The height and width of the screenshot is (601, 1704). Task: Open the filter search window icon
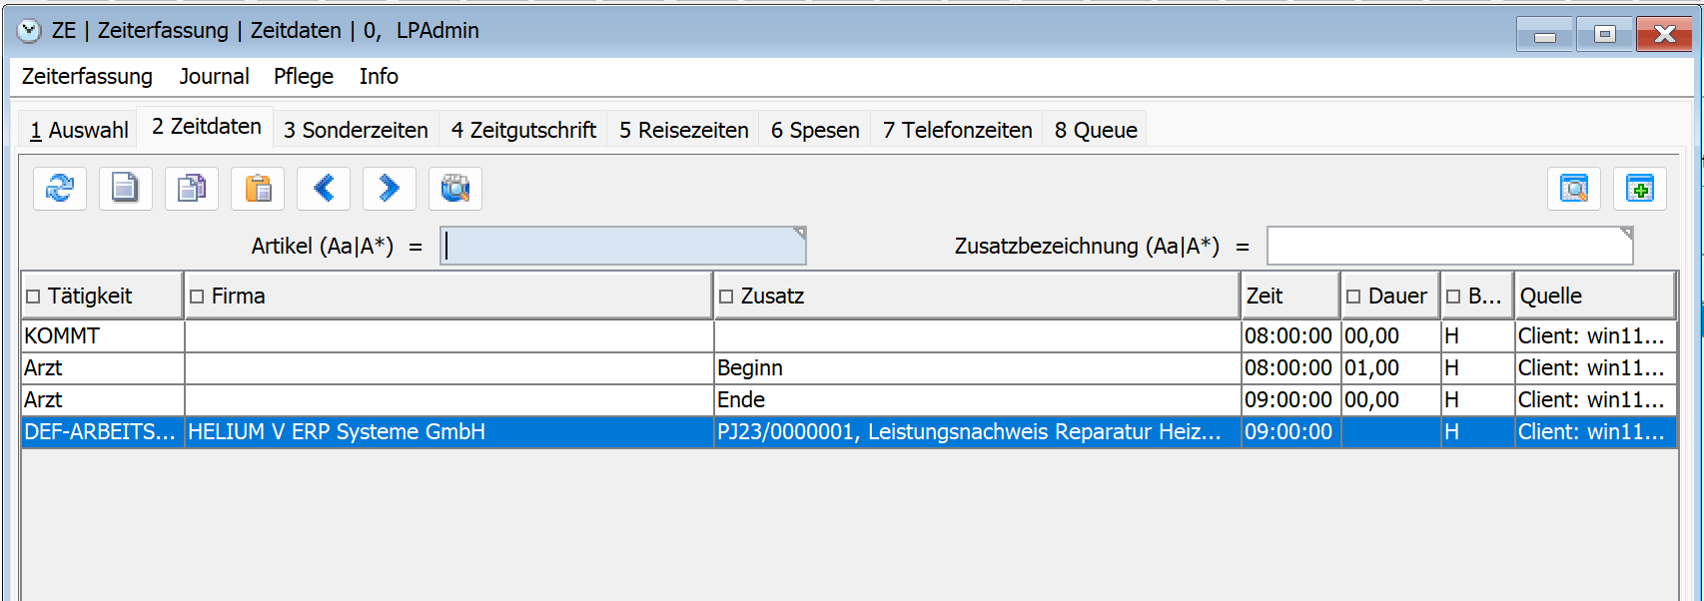coord(1574,189)
